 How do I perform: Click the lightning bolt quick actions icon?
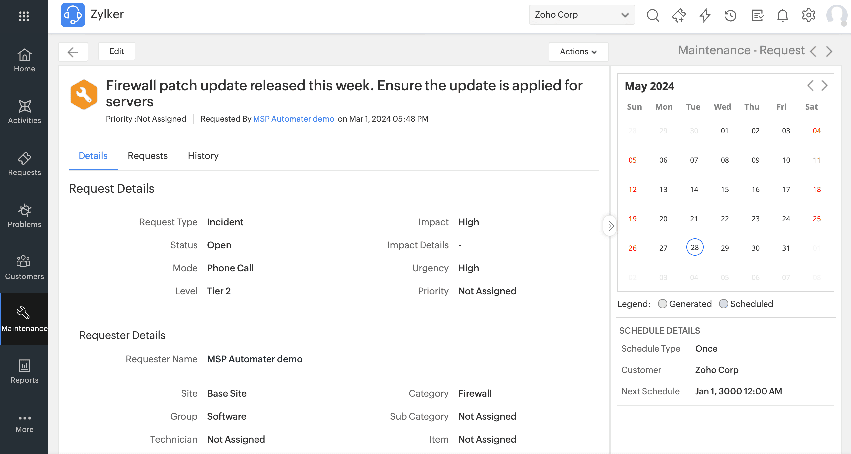[x=705, y=15]
